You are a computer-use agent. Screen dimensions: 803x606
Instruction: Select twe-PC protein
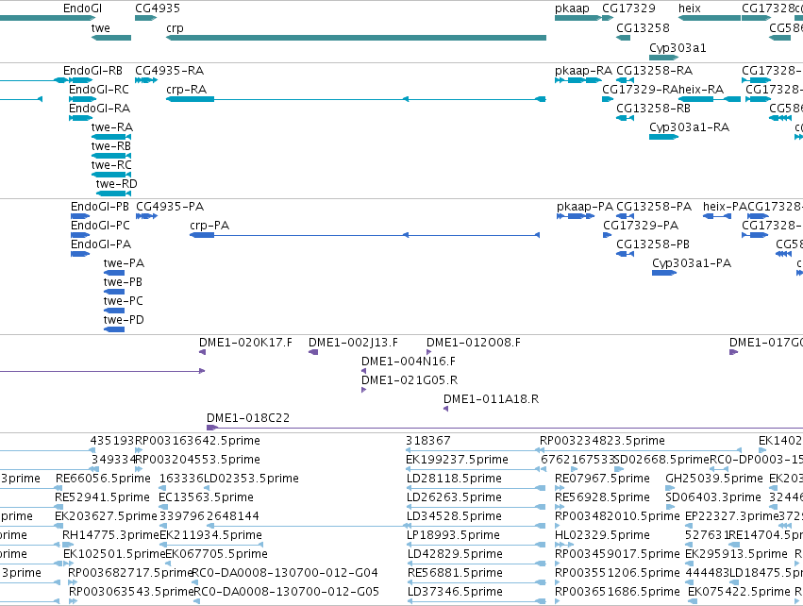point(114,311)
